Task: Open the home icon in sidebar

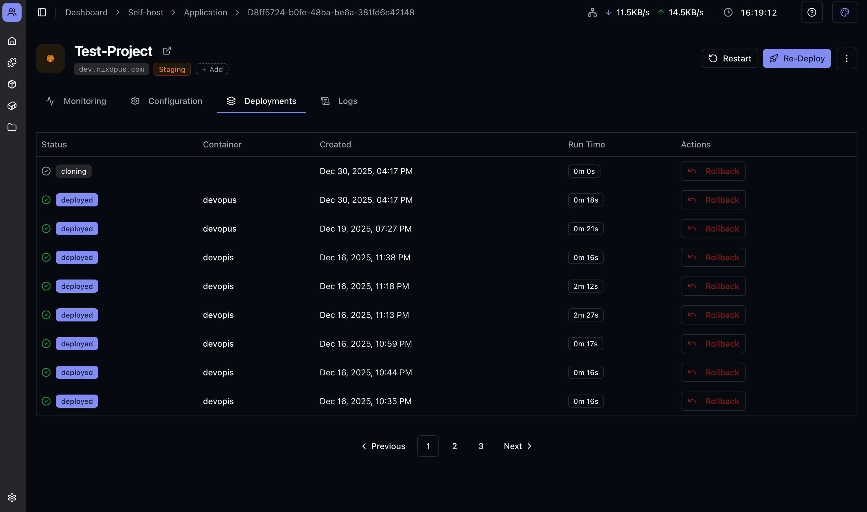Action: pyautogui.click(x=12, y=41)
